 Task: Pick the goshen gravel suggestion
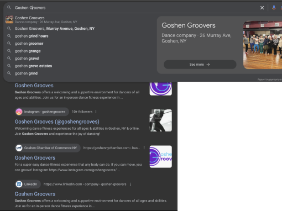pyautogui.click(x=27, y=59)
